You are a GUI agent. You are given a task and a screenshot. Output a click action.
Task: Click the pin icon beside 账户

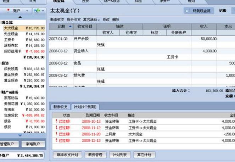[8, 10]
